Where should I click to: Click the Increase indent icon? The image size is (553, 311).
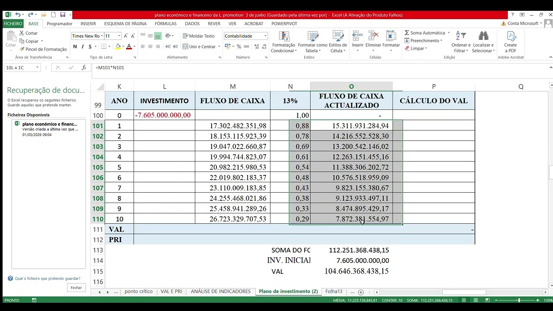pos(176,47)
